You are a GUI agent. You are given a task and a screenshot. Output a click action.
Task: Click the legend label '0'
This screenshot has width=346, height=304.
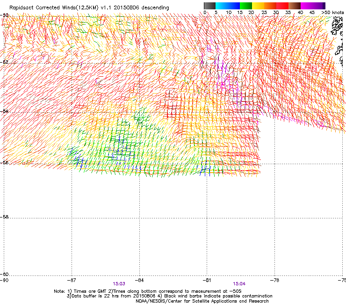[205, 13]
